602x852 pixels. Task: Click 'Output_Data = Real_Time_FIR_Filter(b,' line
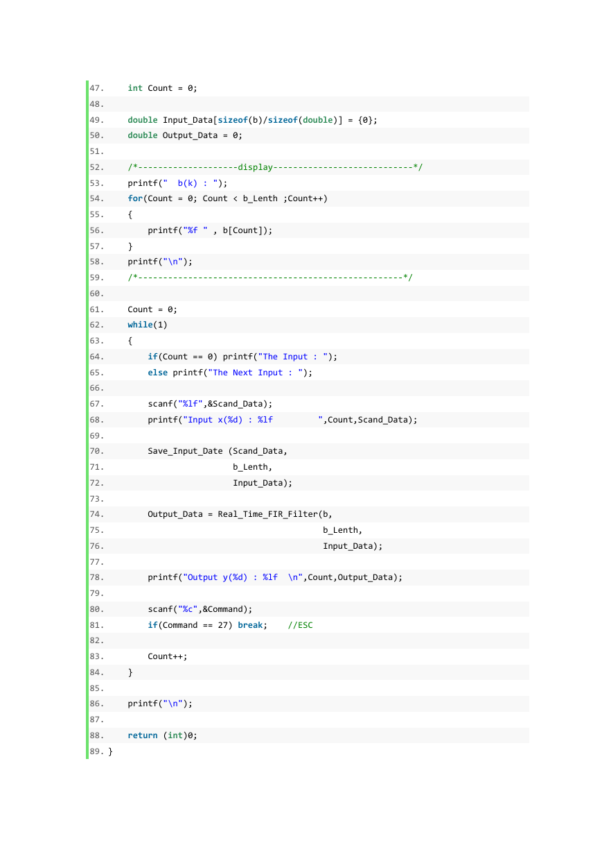tap(240, 514)
